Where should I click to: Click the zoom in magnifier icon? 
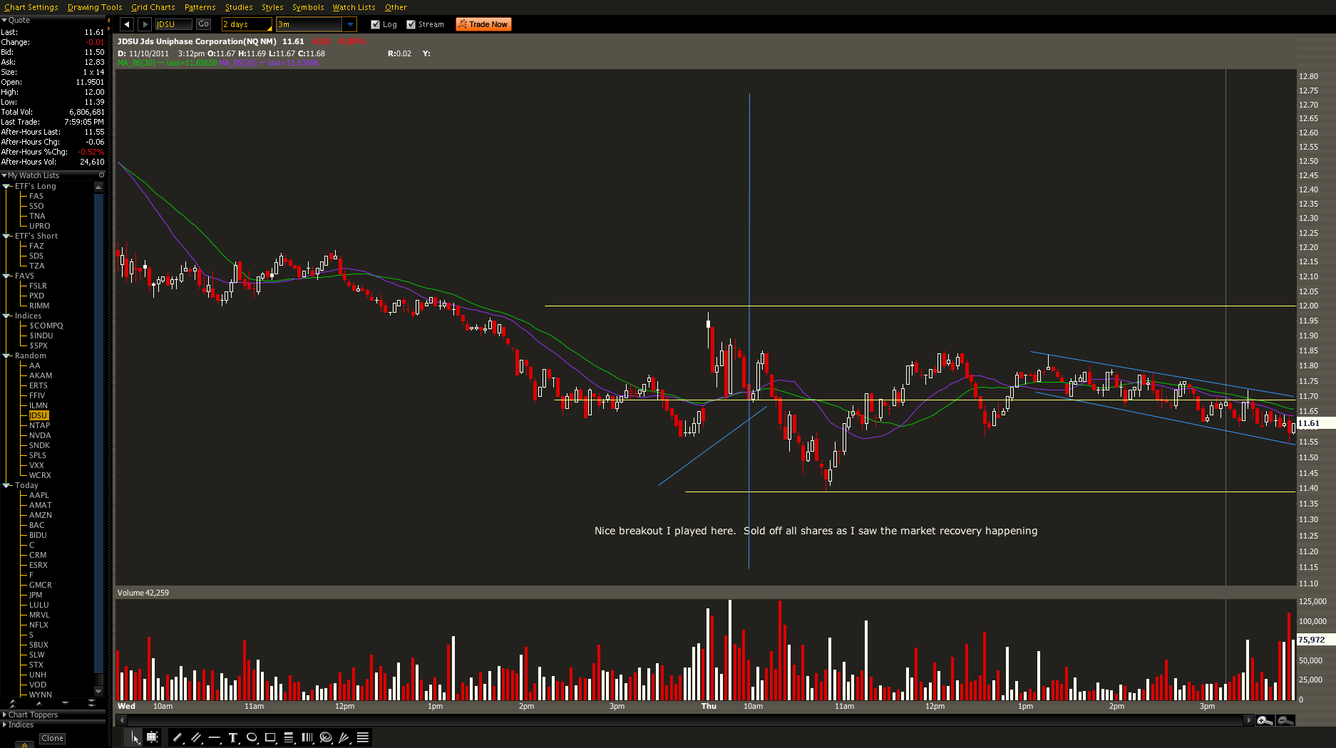click(x=1265, y=720)
